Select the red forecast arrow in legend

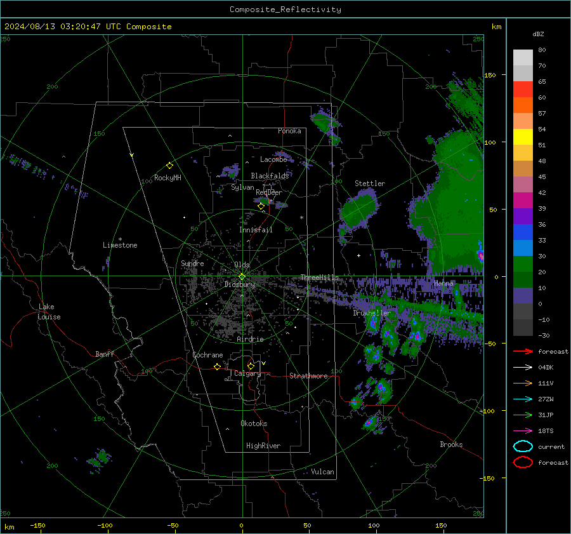pyautogui.click(x=523, y=351)
